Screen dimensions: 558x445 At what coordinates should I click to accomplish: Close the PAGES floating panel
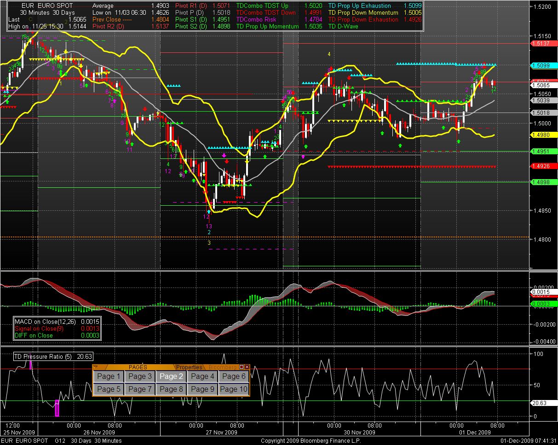[247, 367]
